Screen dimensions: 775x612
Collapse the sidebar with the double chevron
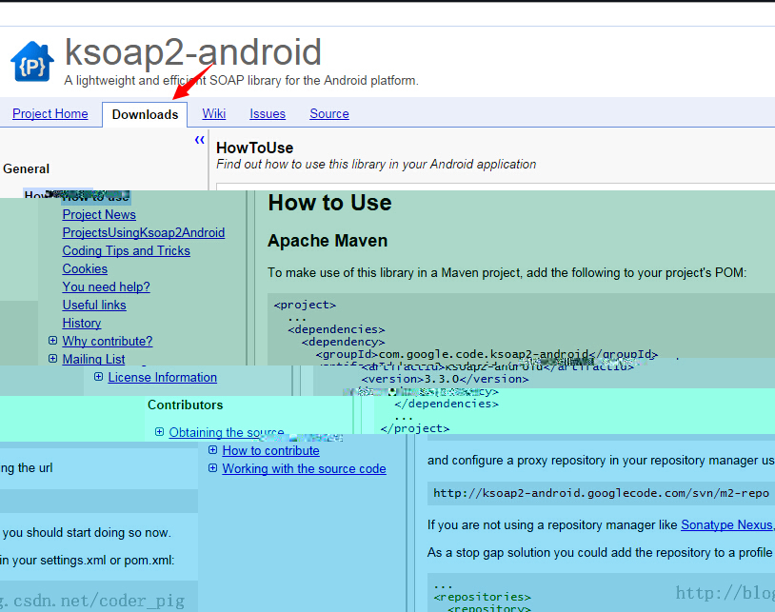click(200, 140)
